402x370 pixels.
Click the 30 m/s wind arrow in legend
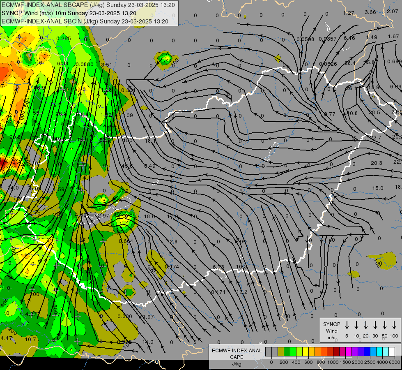click(375, 325)
